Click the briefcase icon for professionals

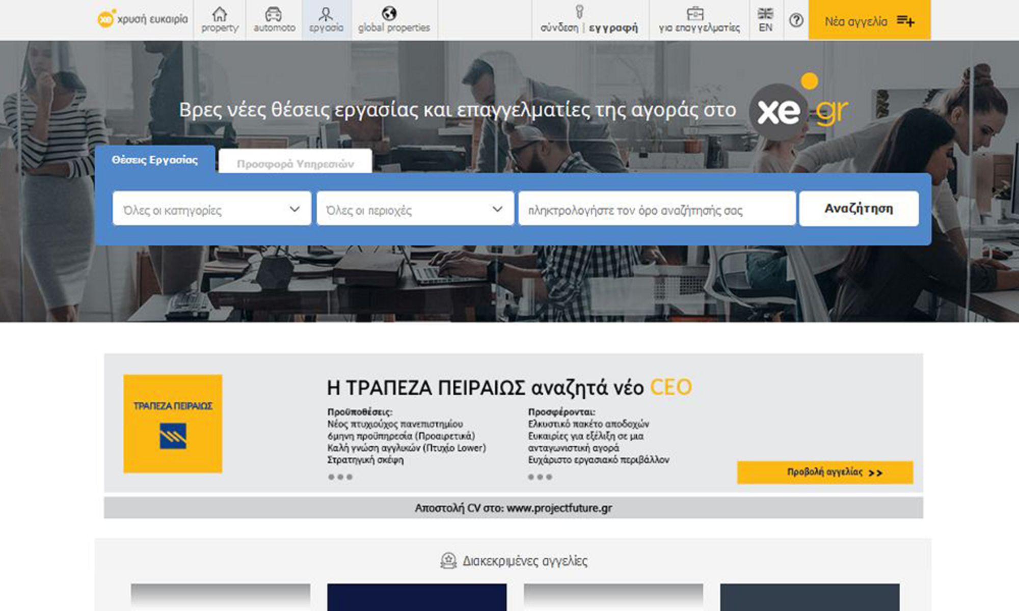[x=695, y=13]
